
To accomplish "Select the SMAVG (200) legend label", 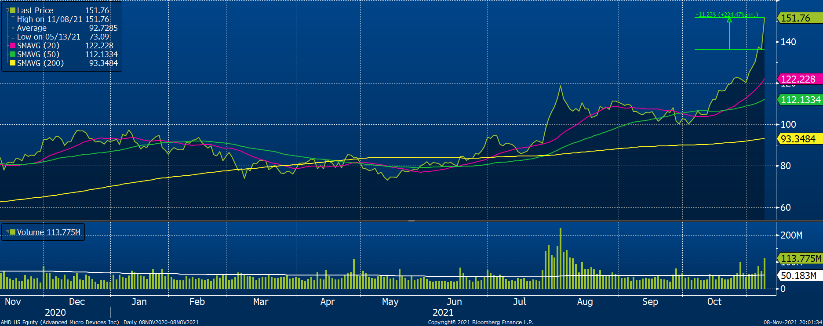I will pos(40,63).
